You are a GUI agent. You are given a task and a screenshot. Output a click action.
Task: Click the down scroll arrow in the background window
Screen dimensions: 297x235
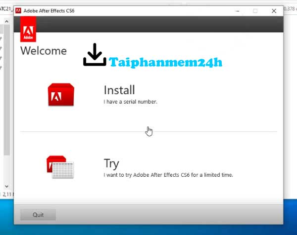point(6,187)
